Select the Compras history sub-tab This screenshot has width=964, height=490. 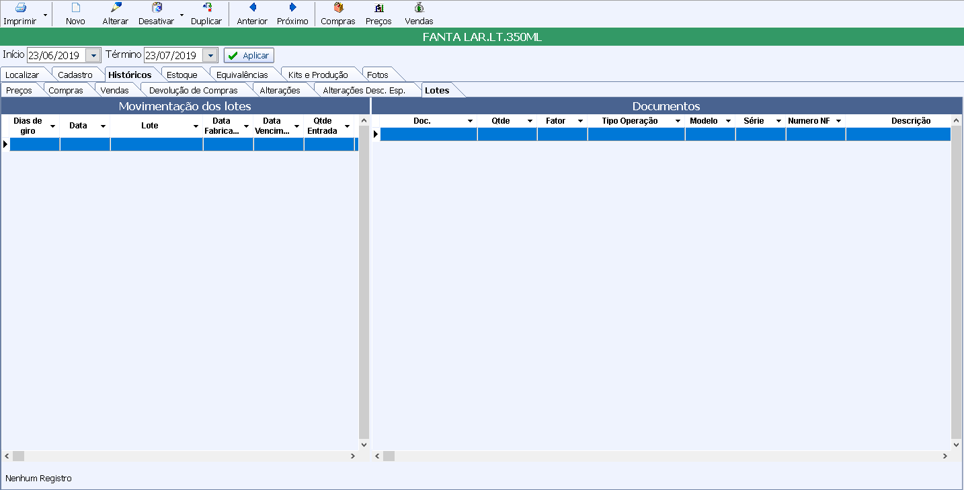[66, 90]
